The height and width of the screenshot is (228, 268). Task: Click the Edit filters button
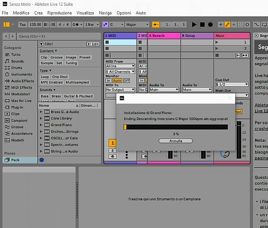94,44
